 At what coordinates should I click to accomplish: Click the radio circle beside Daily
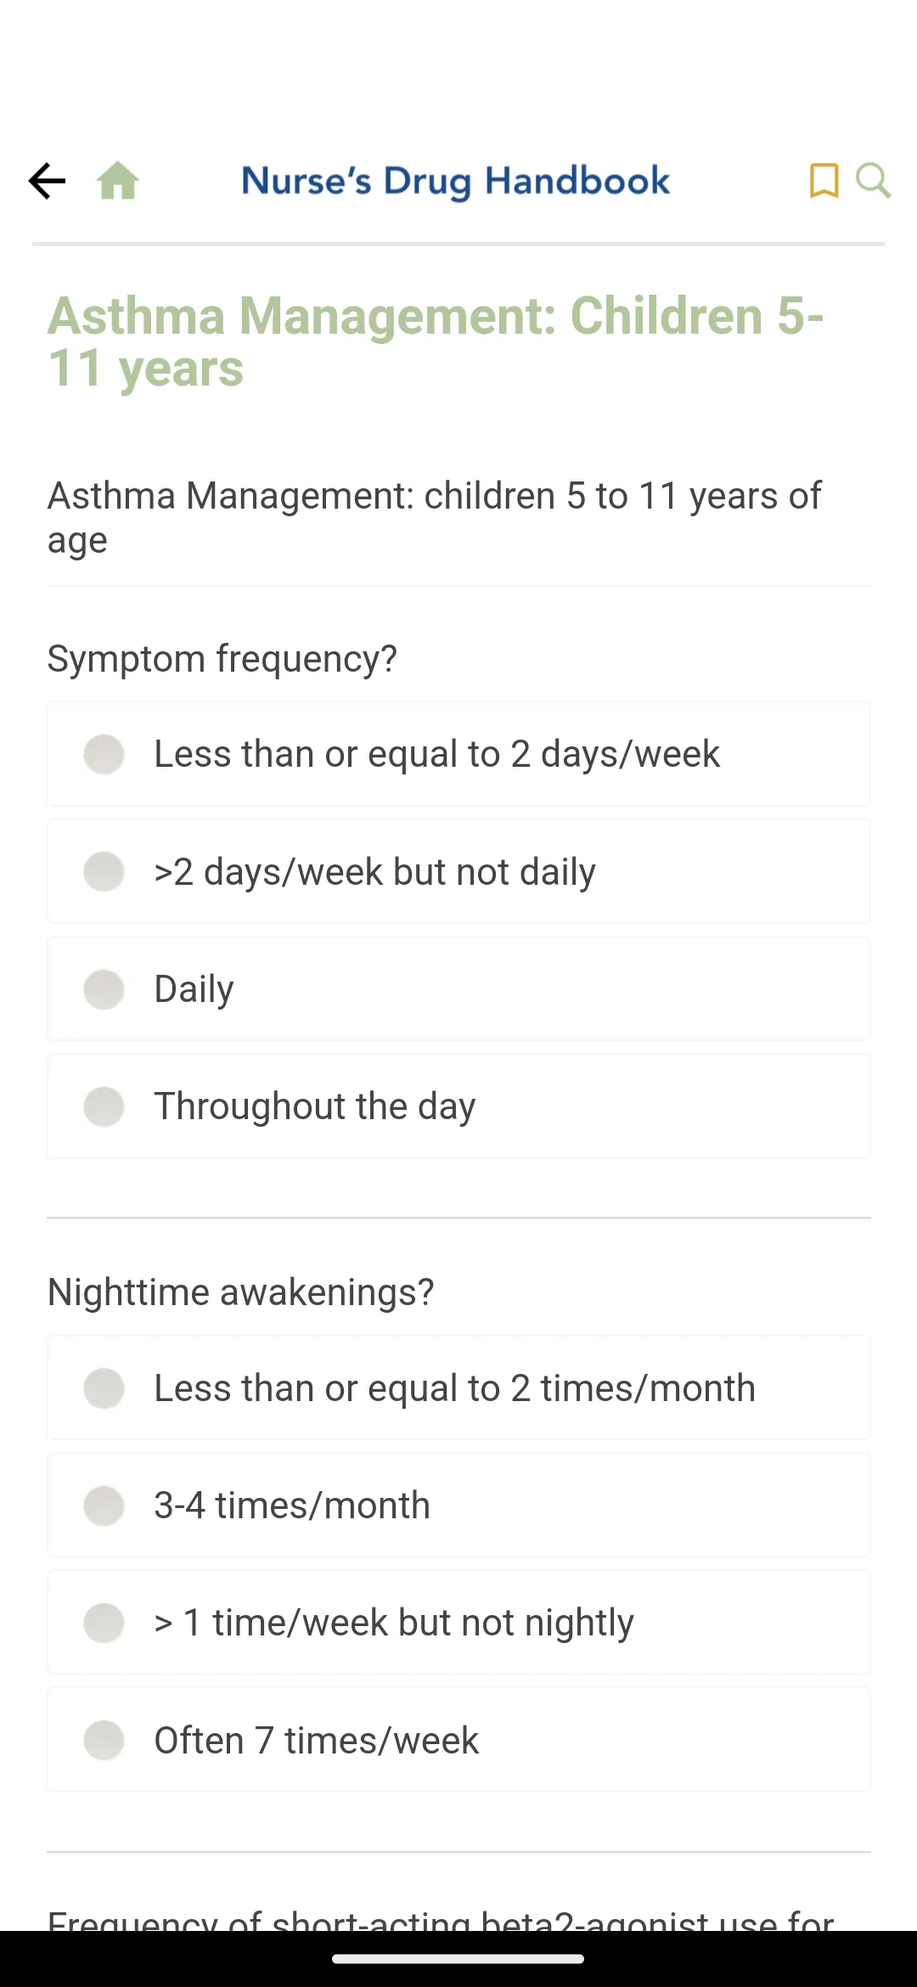(104, 989)
